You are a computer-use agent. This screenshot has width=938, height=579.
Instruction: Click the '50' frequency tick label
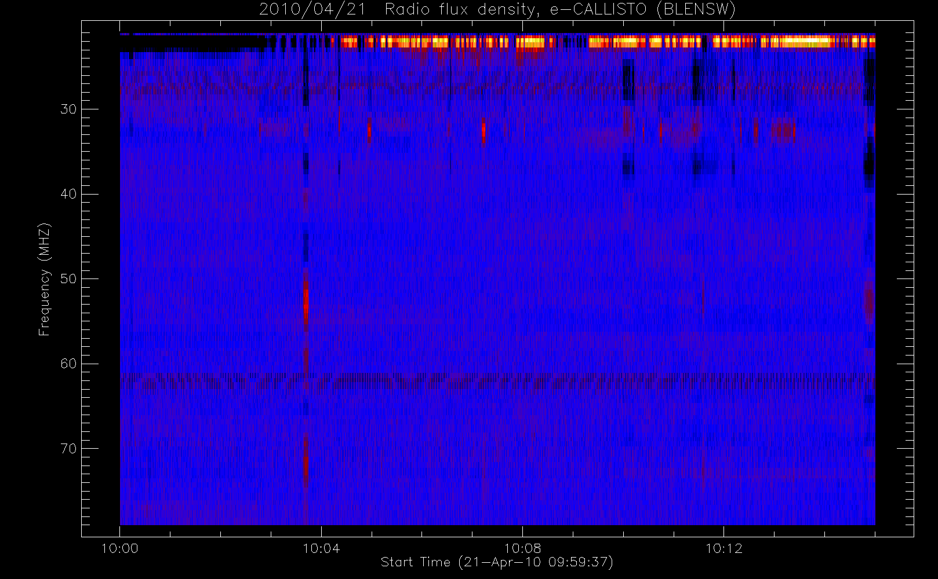point(68,278)
